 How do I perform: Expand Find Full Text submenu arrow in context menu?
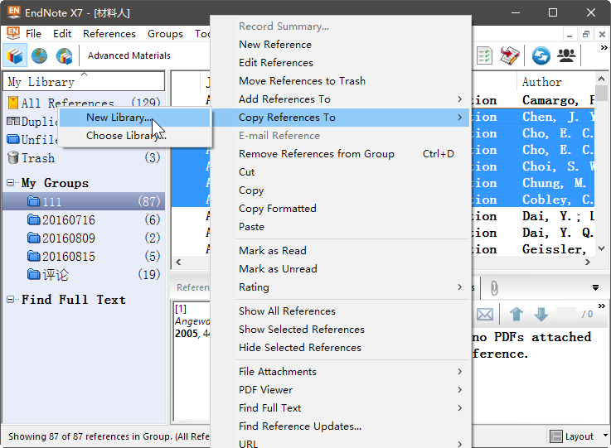460,408
